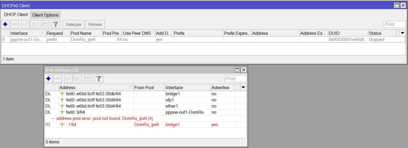
Task: Sort DHCPv6 clients by Pool Name column
Action: point(86,33)
